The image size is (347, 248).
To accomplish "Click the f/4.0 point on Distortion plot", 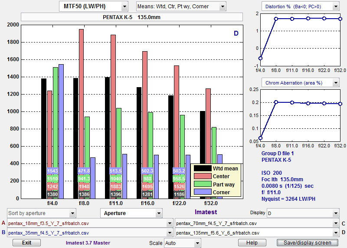I will [261, 58].
